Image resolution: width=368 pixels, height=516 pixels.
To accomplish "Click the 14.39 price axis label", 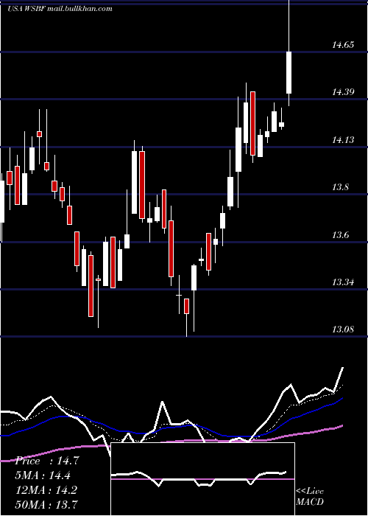I will point(343,92).
